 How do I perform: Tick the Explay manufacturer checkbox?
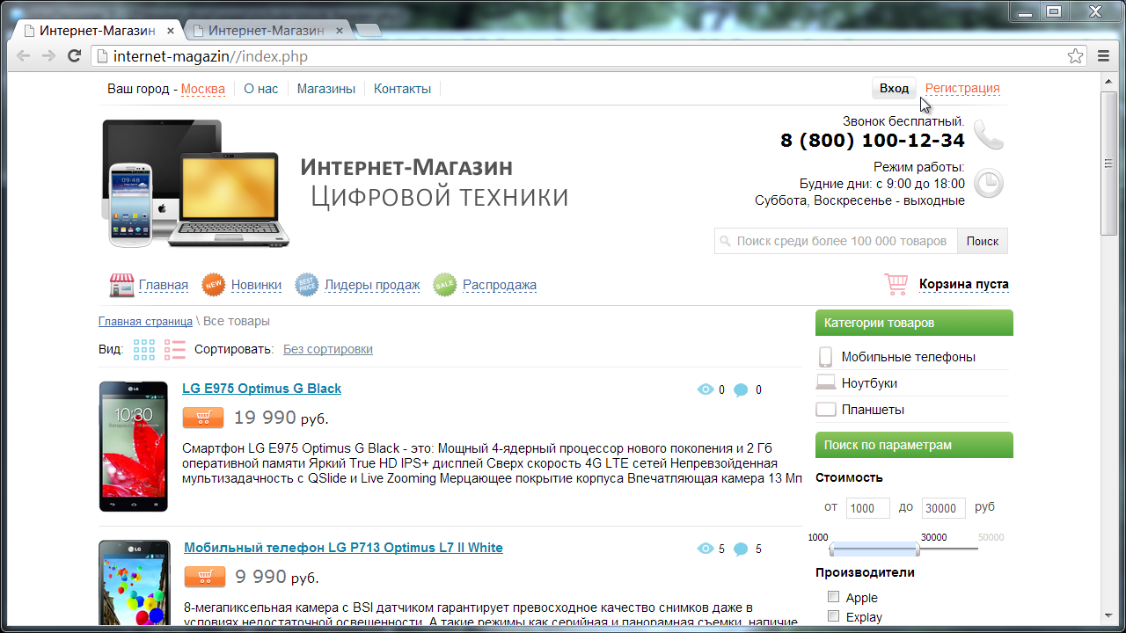[x=833, y=616]
